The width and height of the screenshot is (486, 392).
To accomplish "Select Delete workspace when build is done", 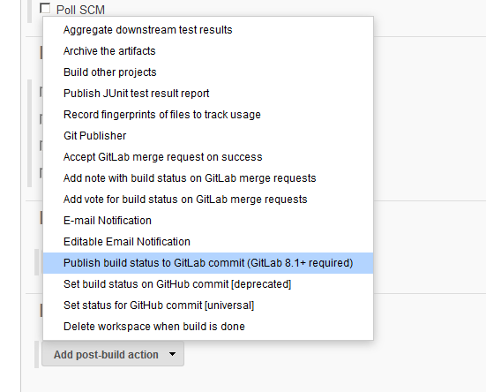I will pos(208,327).
